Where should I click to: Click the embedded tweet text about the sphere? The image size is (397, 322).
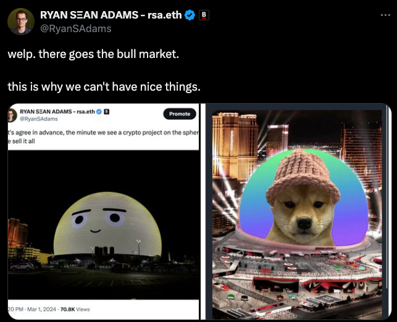pos(103,136)
